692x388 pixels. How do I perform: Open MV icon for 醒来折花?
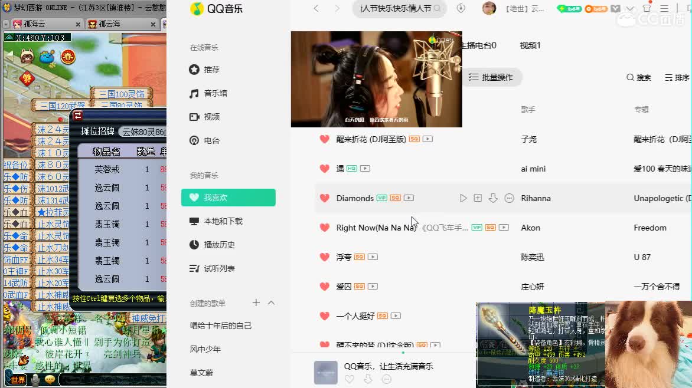[427, 139]
